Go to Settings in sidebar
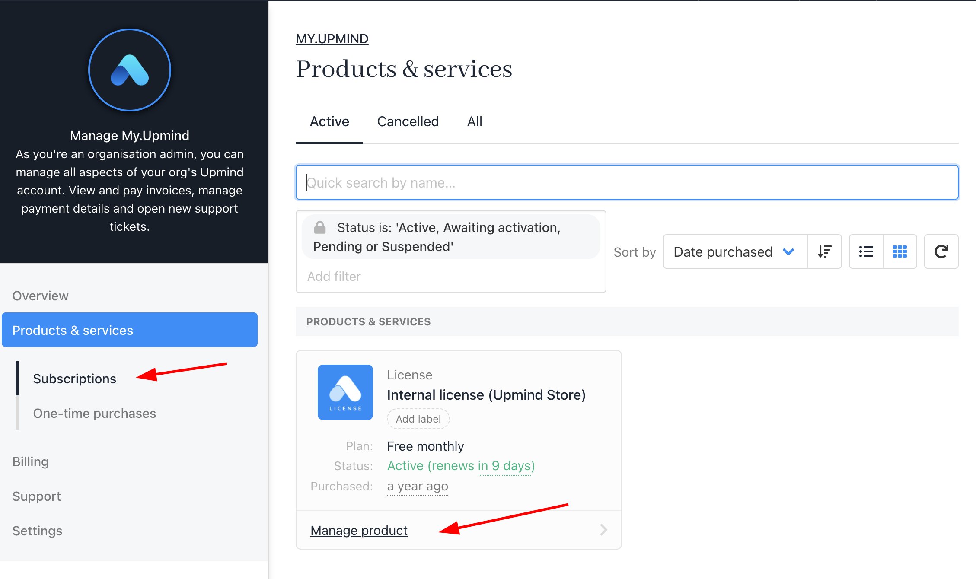Screen dimensions: 976x579 (x=37, y=531)
